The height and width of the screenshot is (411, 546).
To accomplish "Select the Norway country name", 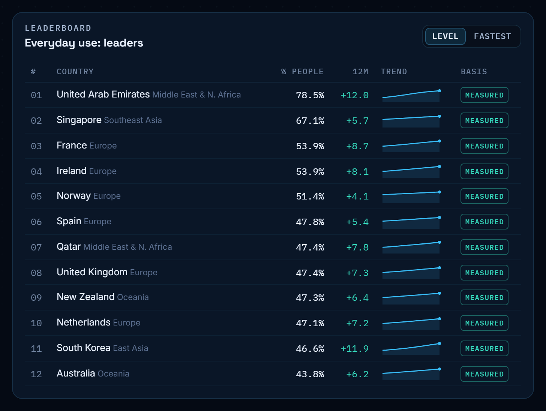I will (x=73, y=196).
